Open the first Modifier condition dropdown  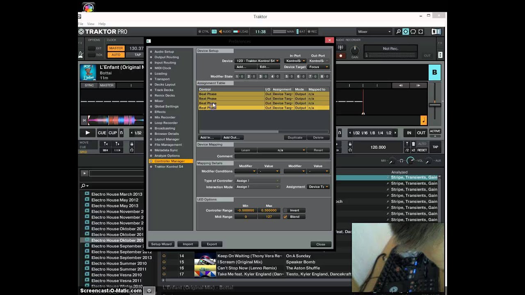point(246,171)
